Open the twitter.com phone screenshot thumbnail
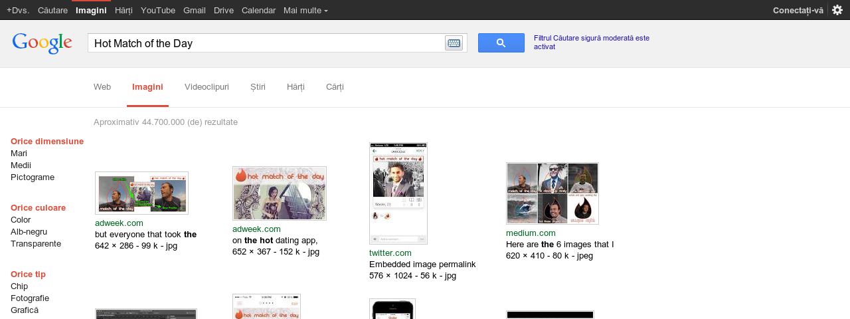The height and width of the screenshot is (319, 850). click(x=398, y=193)
